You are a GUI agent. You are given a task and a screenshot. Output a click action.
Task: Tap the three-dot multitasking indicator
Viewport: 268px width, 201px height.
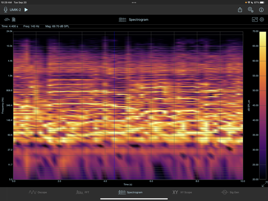(x=134, y=3)
